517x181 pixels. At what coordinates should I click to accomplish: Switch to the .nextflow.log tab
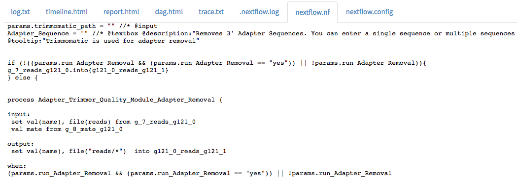[x=259, y=12]
